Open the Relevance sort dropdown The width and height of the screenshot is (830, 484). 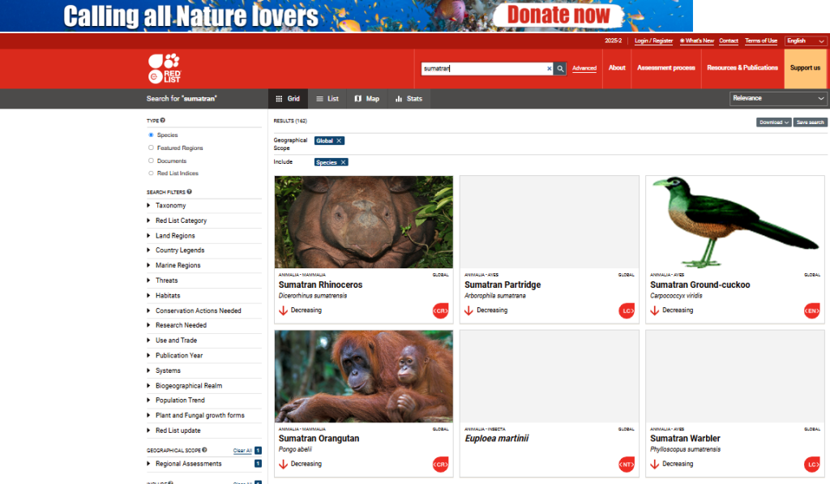(x=778, y=98)
